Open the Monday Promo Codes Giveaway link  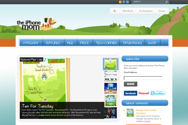pos(146,112)
